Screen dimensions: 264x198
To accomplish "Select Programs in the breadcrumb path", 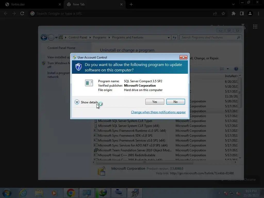I will (x=100, y=37).
